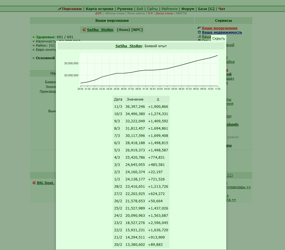Viewport: 285px width, 250px height.
Task: Click the Δ column header
Action: tap(158, 99)
